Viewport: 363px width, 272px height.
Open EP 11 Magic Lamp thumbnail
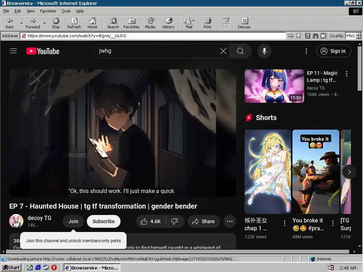pos(274,86)
